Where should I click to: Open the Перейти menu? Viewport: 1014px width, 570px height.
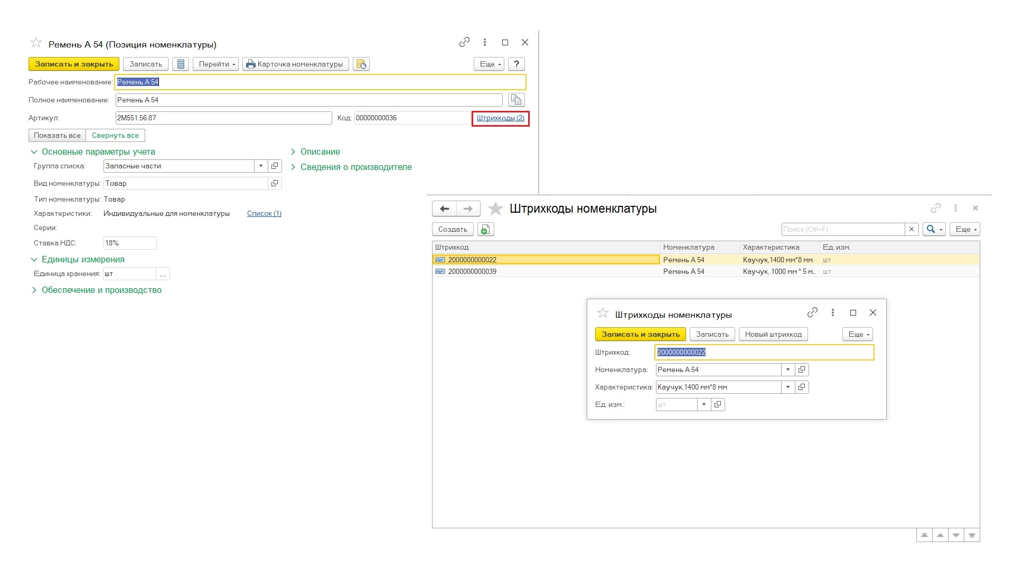216,64
